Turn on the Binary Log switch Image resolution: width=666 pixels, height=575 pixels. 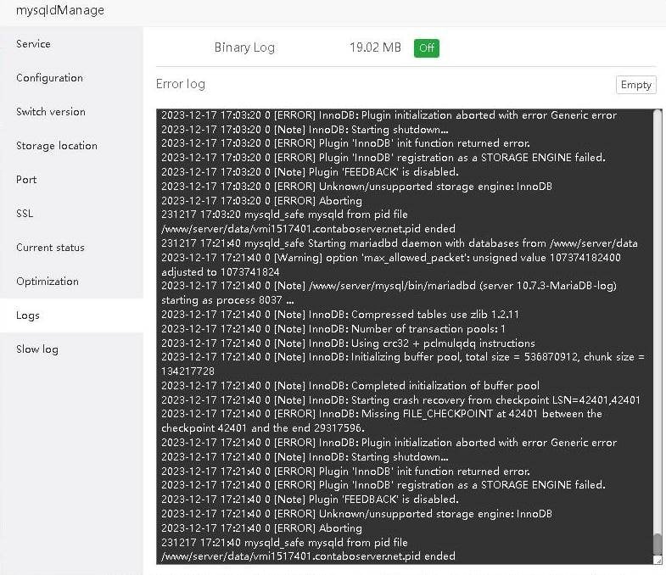pyautogui.click(x=427, y=47)
